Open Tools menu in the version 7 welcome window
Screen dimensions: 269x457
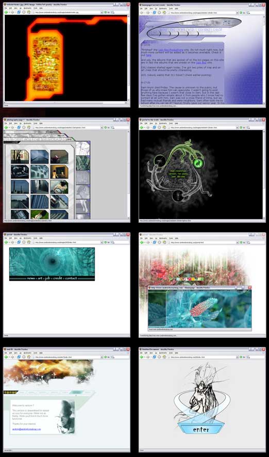tap(34, 353)
